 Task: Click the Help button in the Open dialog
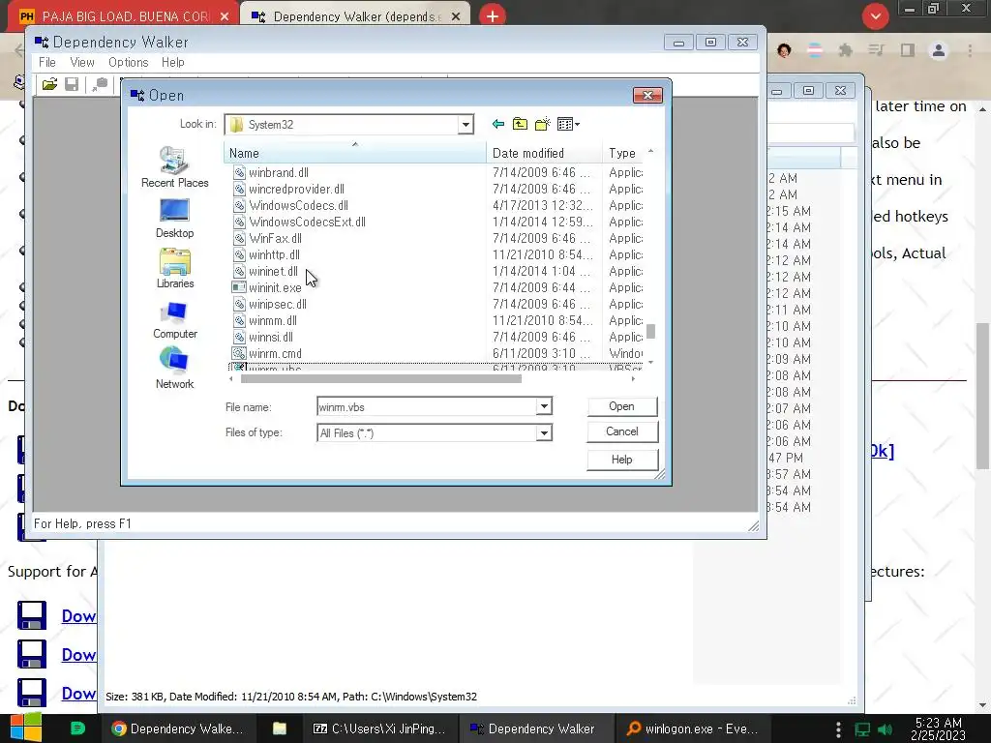pyautogui.click(x=622, y=460)
